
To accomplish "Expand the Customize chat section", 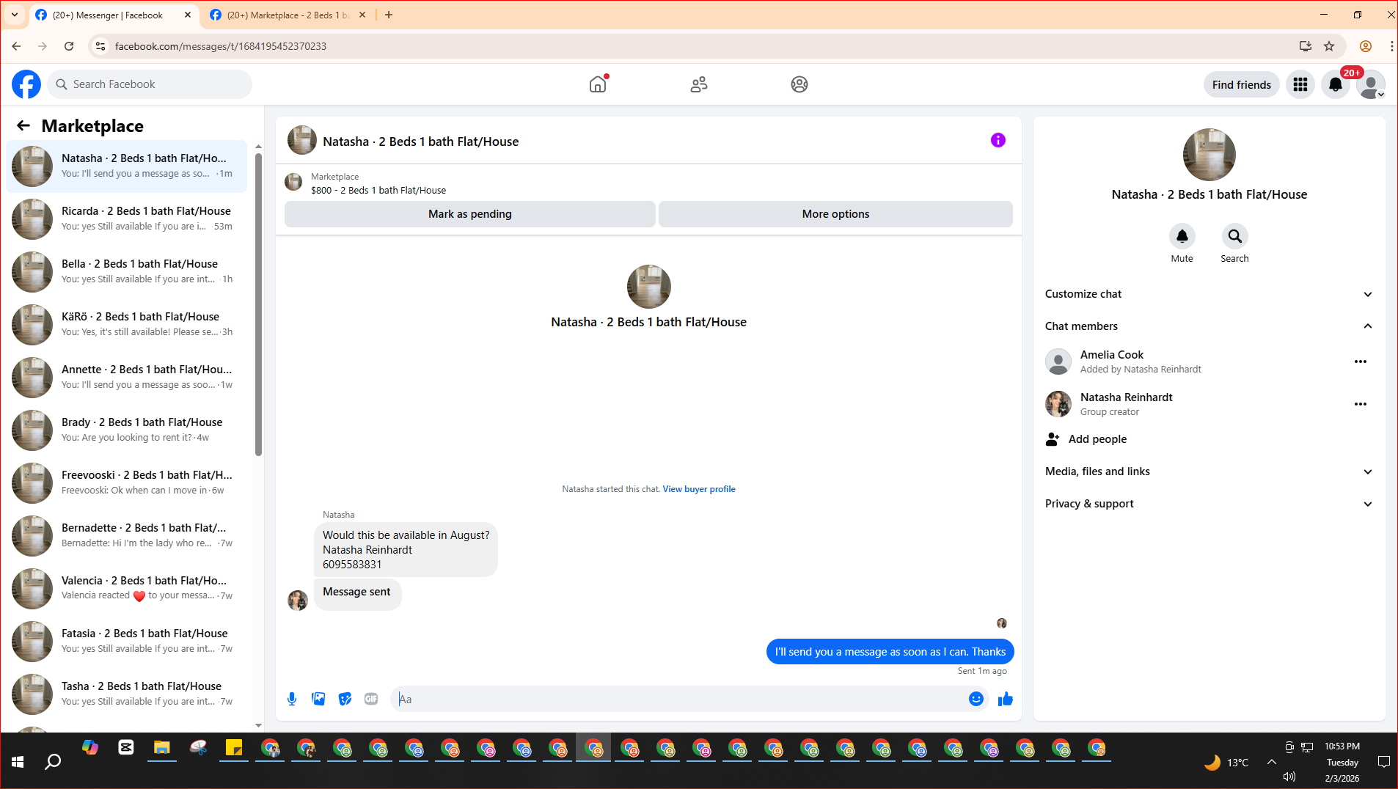I will (x=1209, y=294).
